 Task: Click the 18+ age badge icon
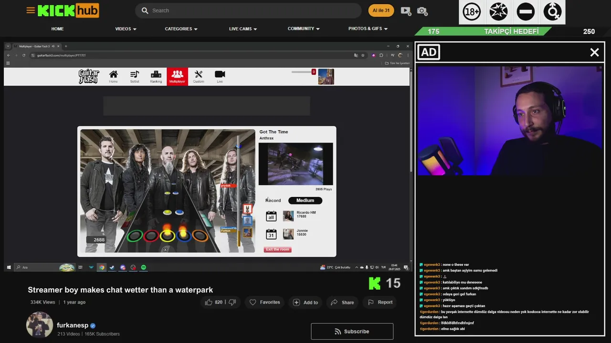pyautogui.click(x=472, y=12)
